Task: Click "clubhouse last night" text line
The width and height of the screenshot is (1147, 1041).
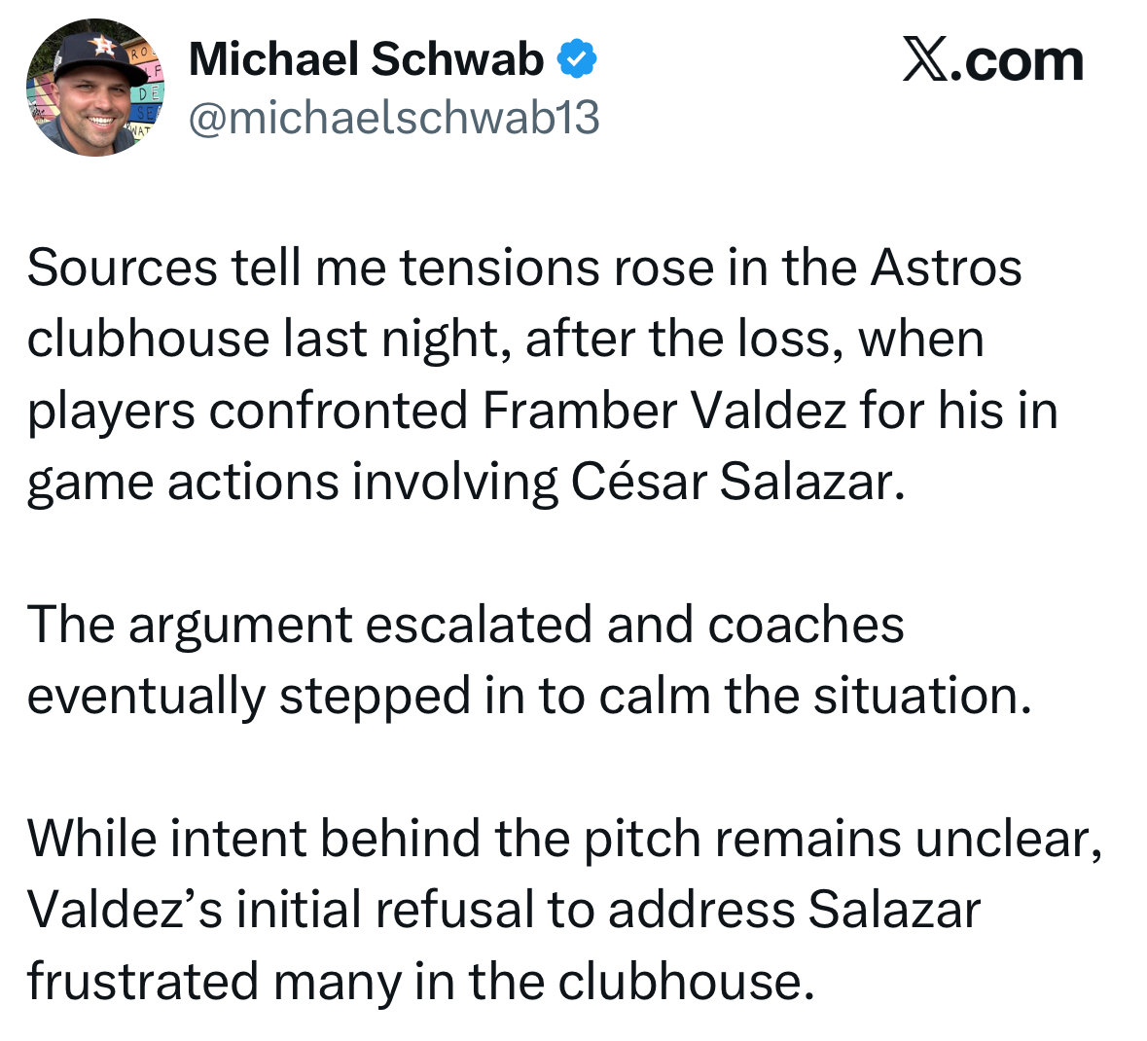Action: (x=505, y=340)
